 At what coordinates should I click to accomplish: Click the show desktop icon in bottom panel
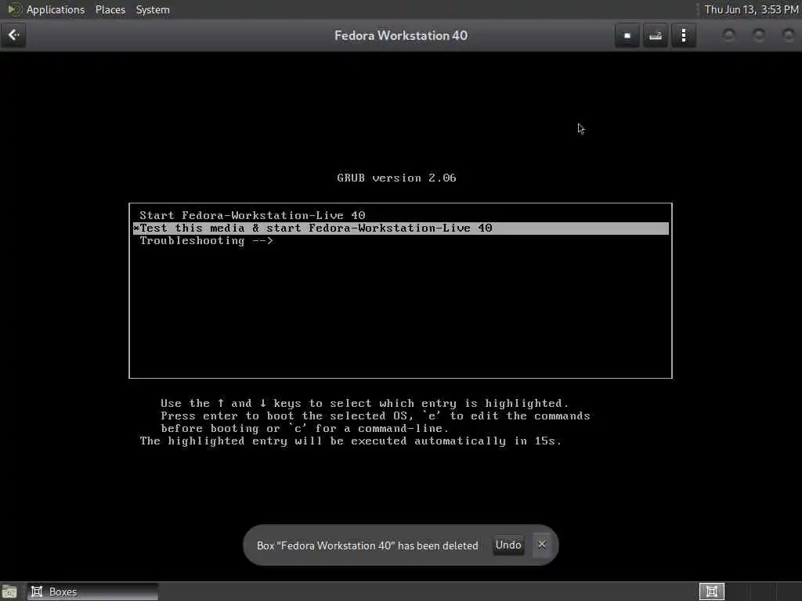pos(9,592)
